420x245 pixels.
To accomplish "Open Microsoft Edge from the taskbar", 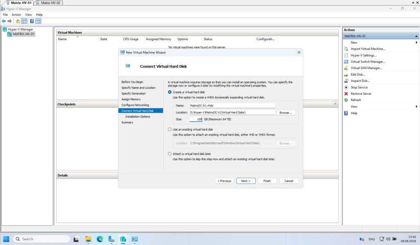I will point(100,239).
